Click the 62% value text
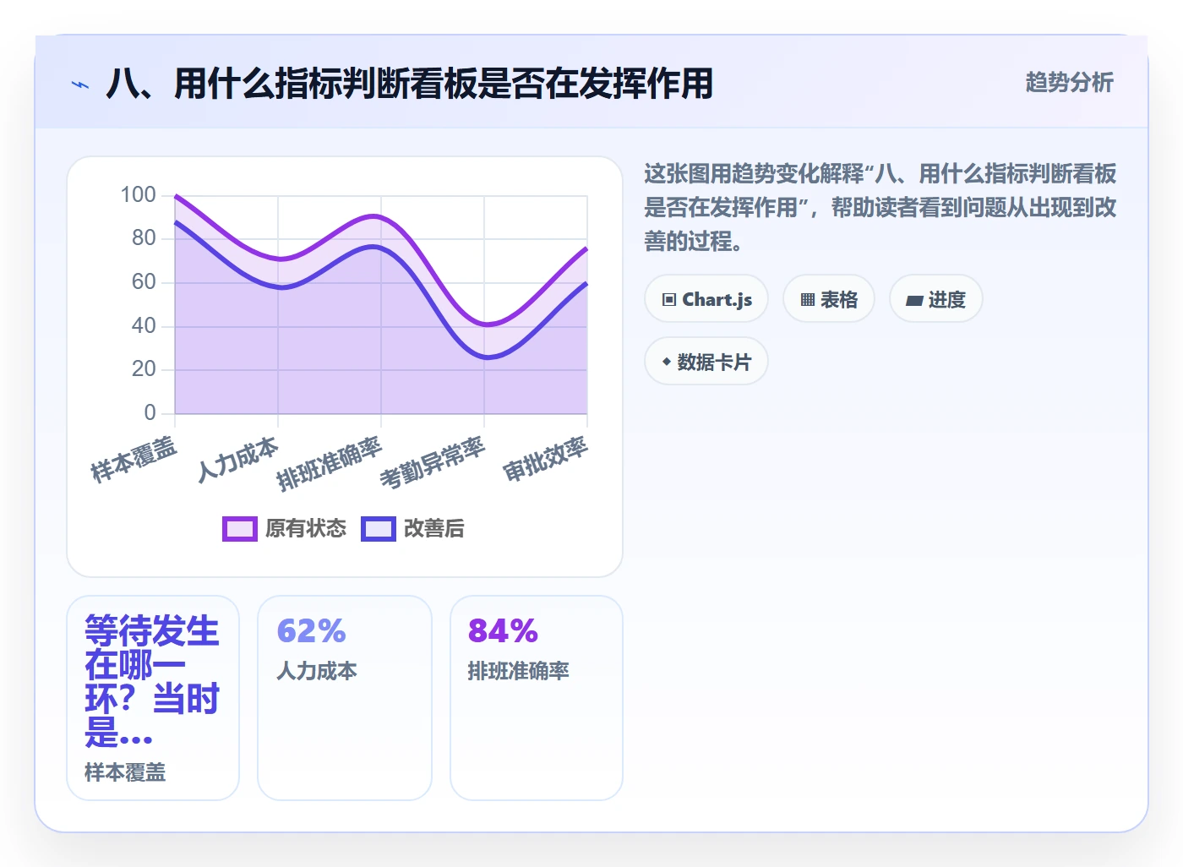The image size is (1183, 867). tap(312, 631)
